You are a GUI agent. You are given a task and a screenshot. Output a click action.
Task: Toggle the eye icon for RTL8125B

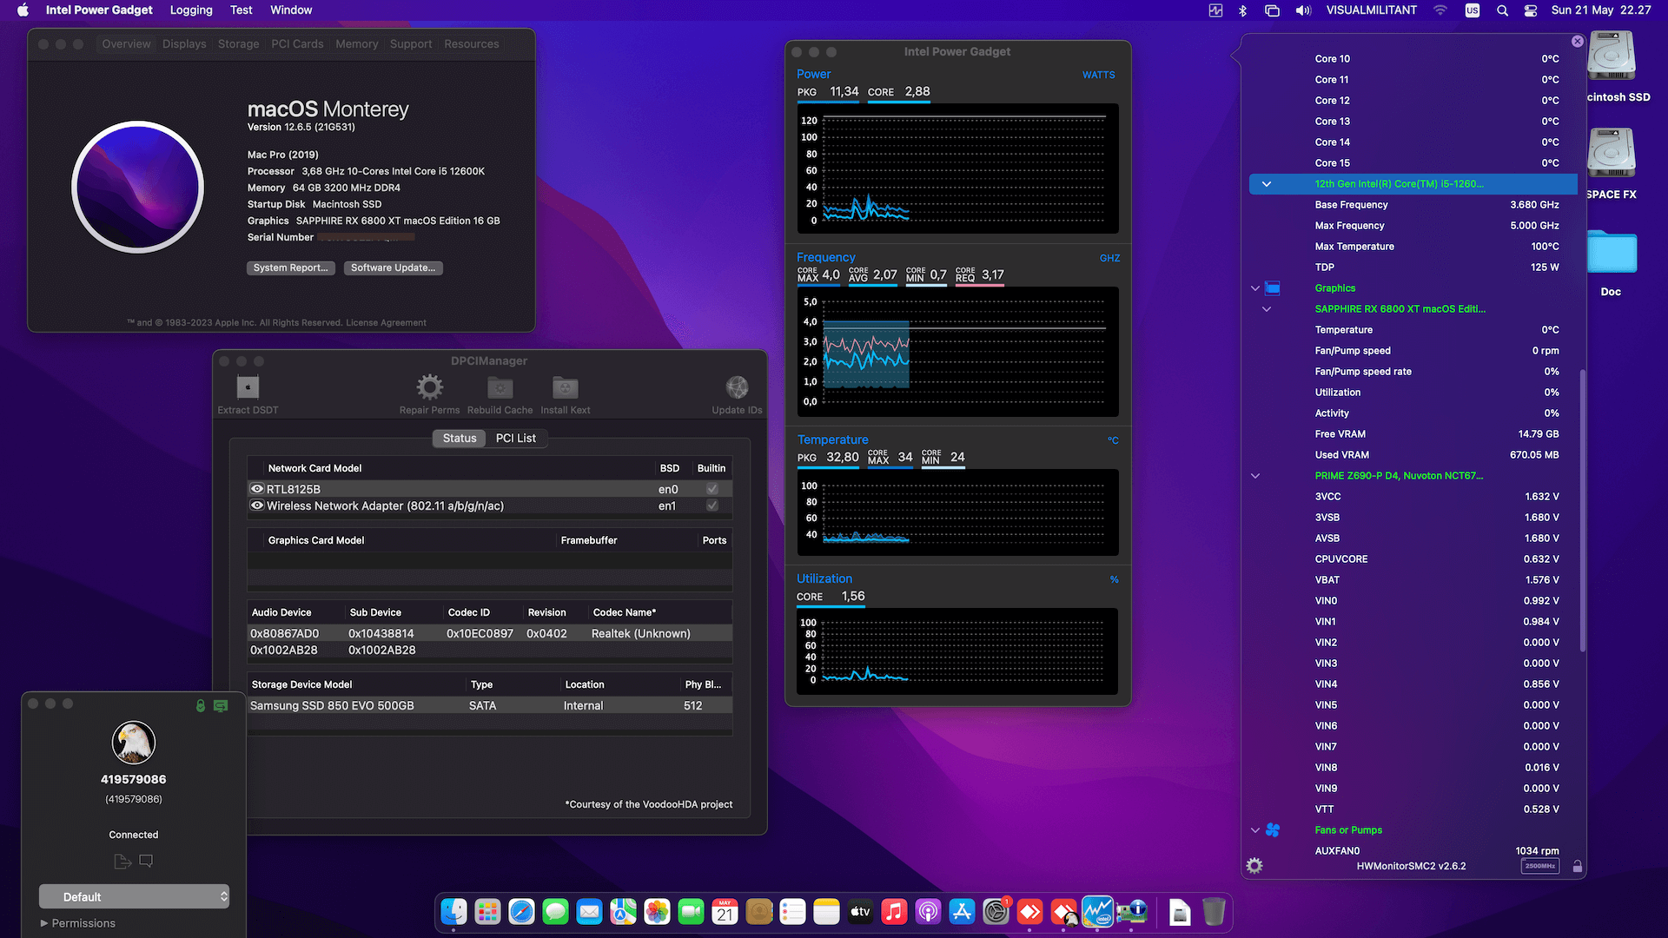point(257,489)
